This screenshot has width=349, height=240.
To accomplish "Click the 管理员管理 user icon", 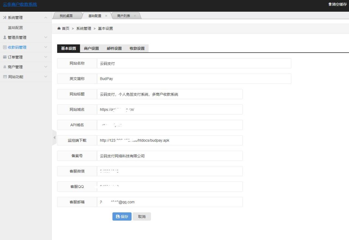I will click(x=4, y=37).
